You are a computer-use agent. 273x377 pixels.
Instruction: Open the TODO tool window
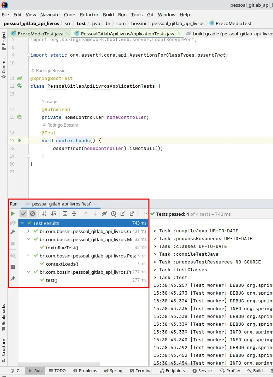[57, 371]
